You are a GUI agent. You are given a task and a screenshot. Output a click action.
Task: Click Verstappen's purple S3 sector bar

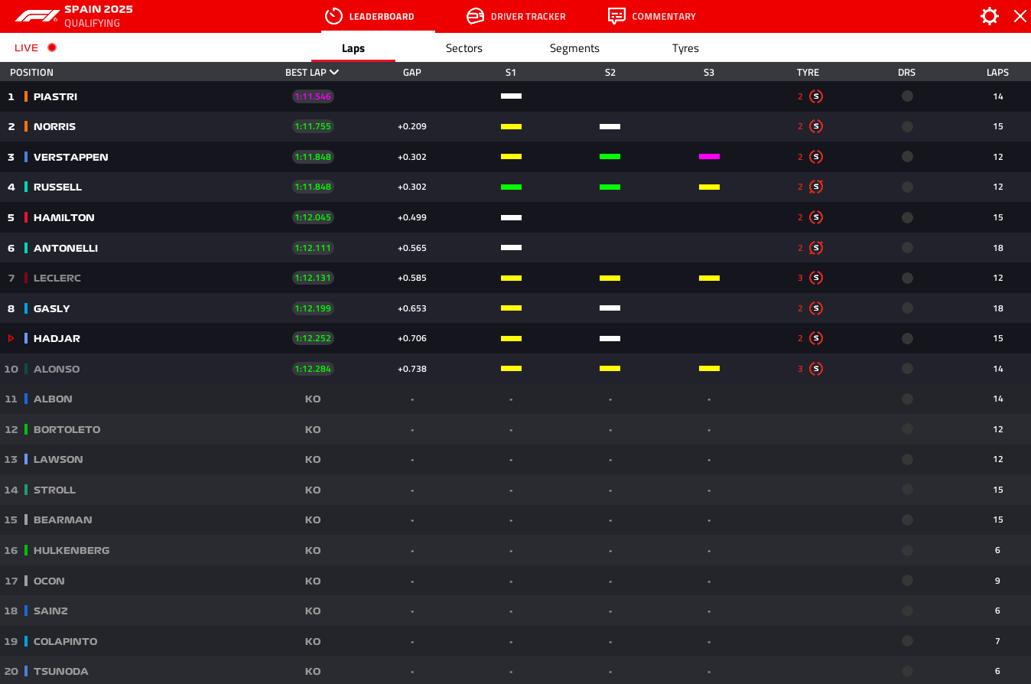[x=709, y=157]
